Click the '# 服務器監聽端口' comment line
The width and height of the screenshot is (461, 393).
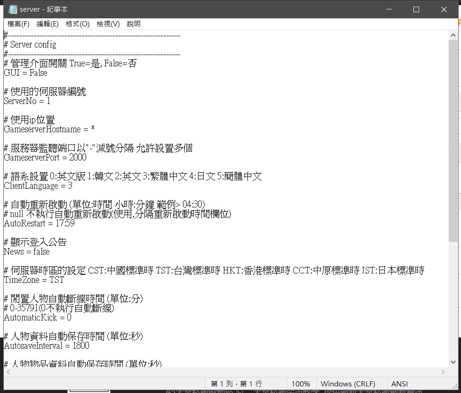pyautogui.click(x=98, y=148)
